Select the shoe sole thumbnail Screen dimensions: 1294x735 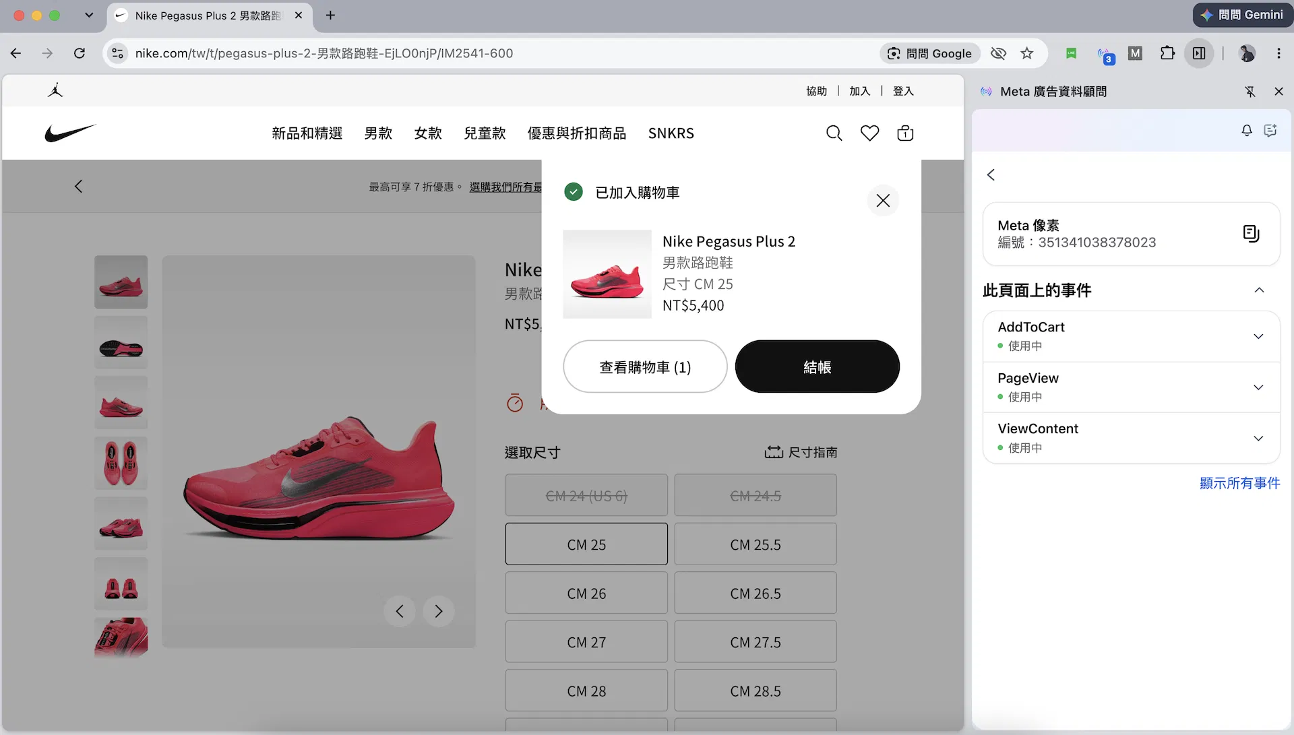coord(121,342)
